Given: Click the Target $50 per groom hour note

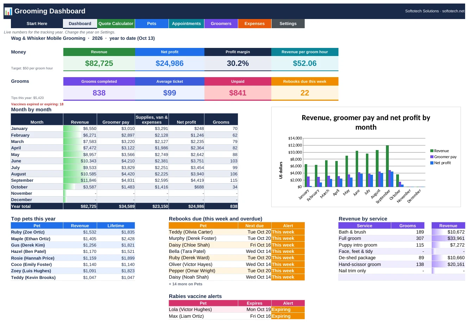Looking at the screenshot, I should click(32, 68).
